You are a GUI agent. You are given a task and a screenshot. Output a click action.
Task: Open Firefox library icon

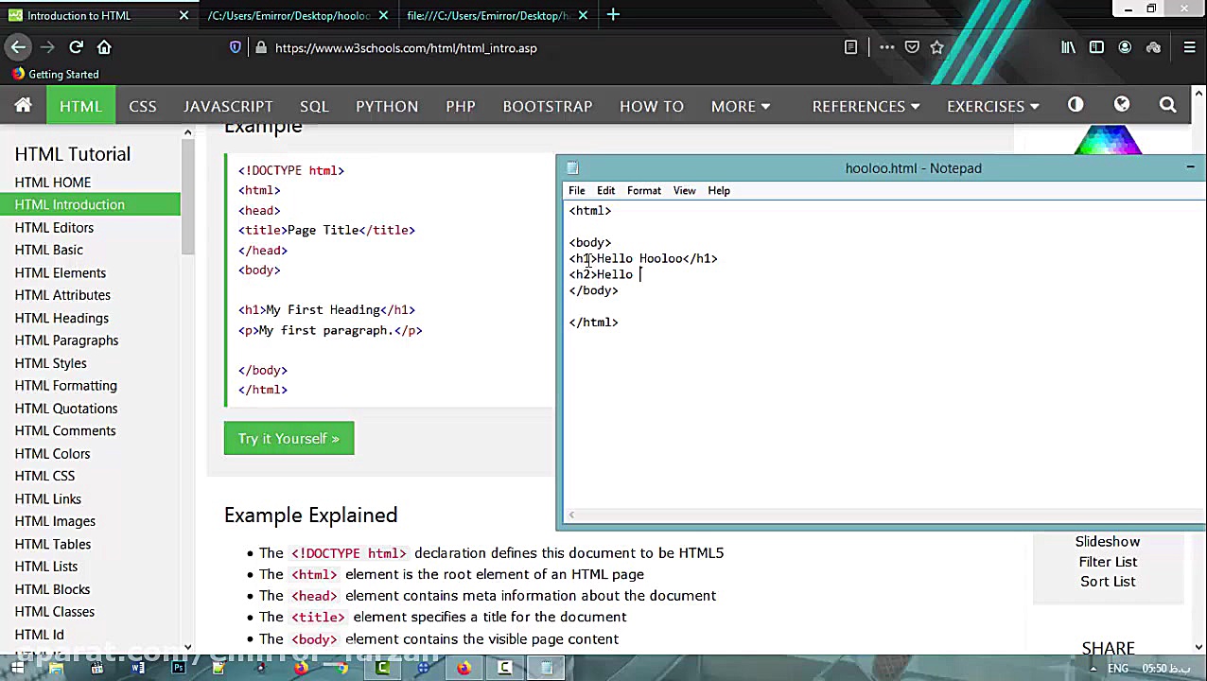click(x=1068, y=47)
